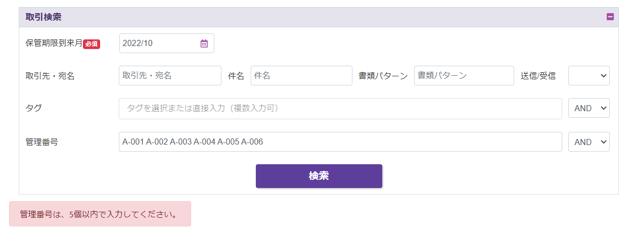Select the 件名 input field

(x=301, y=76)
